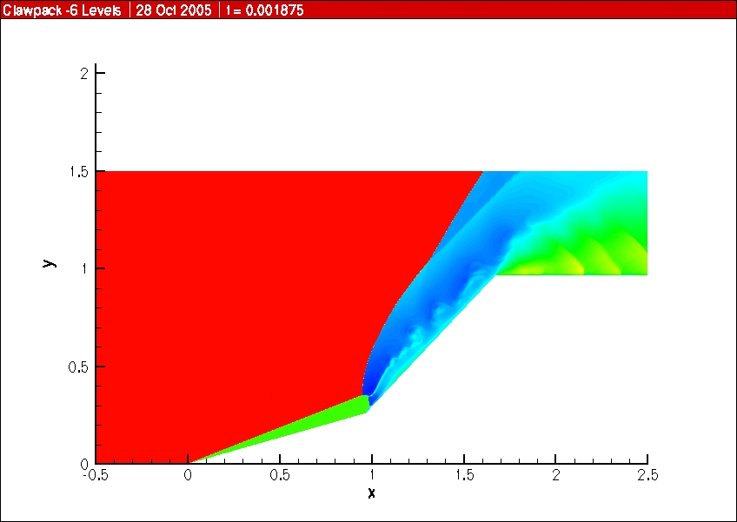Click the y-axis tick label 1
Screen dimensions: 737x522
pos(85,268)
